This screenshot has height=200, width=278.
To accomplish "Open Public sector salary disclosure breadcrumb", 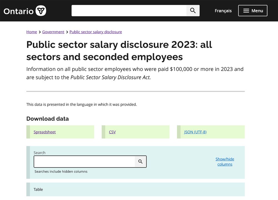I will [96, 32].
